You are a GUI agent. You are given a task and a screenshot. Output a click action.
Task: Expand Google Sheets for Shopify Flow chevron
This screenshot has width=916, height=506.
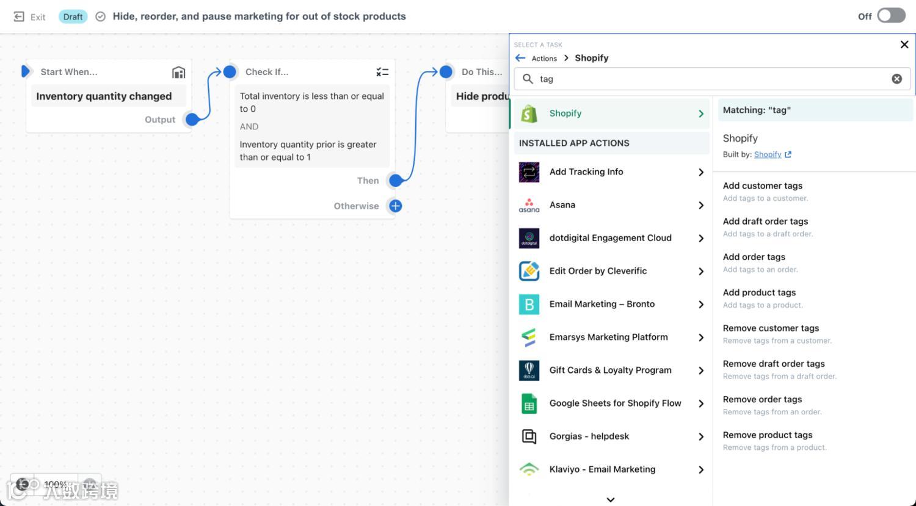pos(701,403)
